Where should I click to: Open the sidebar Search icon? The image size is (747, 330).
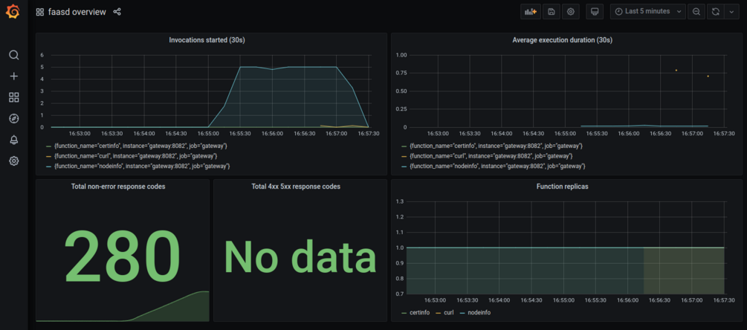point(14,55)
